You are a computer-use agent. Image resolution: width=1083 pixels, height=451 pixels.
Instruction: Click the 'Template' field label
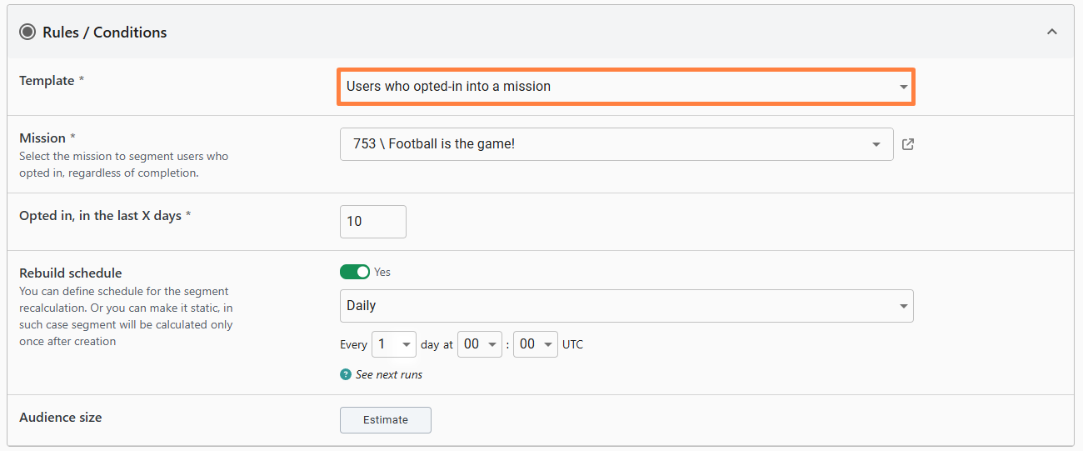[x=47, y=81]
